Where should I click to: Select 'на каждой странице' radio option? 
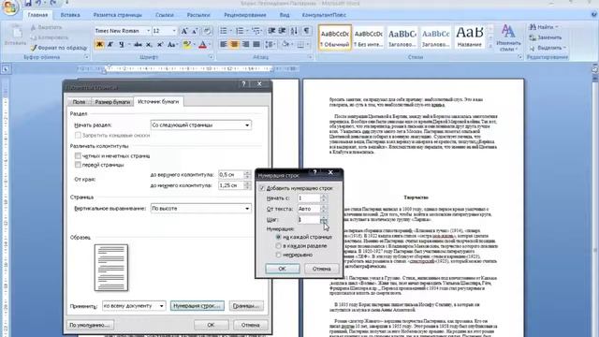(x=279, y=237)
